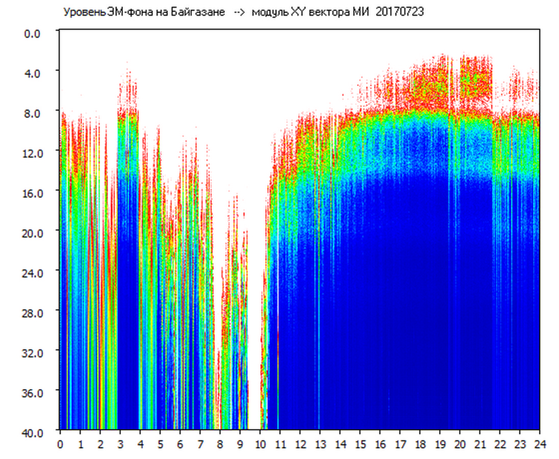Viewport: 559px width, 459px height.
Task: Select hour 0 on the horizontal axis
Action: (x=60, y=444)
